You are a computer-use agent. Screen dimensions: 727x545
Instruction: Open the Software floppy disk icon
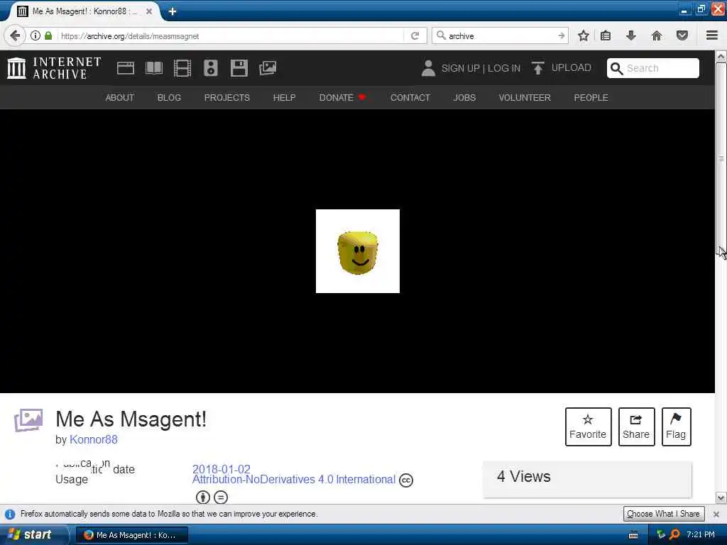click(x=239, y=68)
